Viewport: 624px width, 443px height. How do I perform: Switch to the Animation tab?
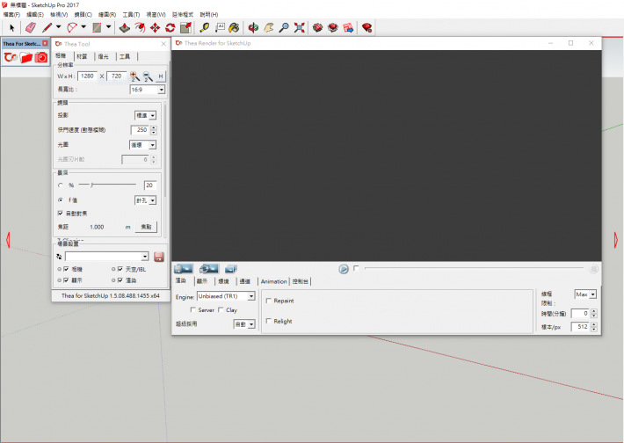tap(273, 281)
